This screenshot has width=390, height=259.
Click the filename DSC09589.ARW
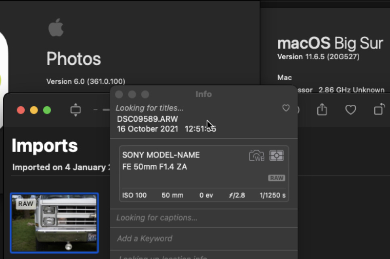147,119
